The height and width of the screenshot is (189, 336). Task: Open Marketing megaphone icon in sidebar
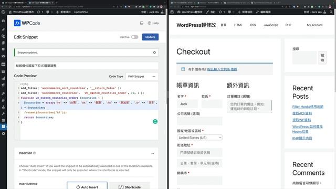(3, 85)
